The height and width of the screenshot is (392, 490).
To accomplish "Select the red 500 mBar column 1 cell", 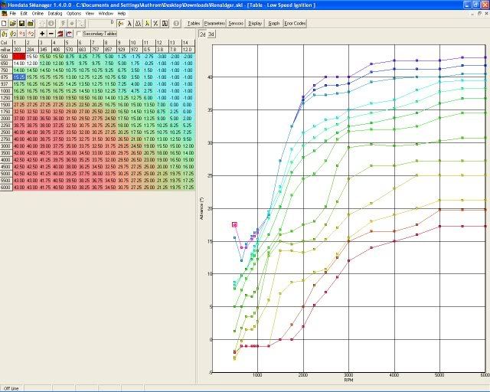I will pyautogui.click(x=18, y=57).
